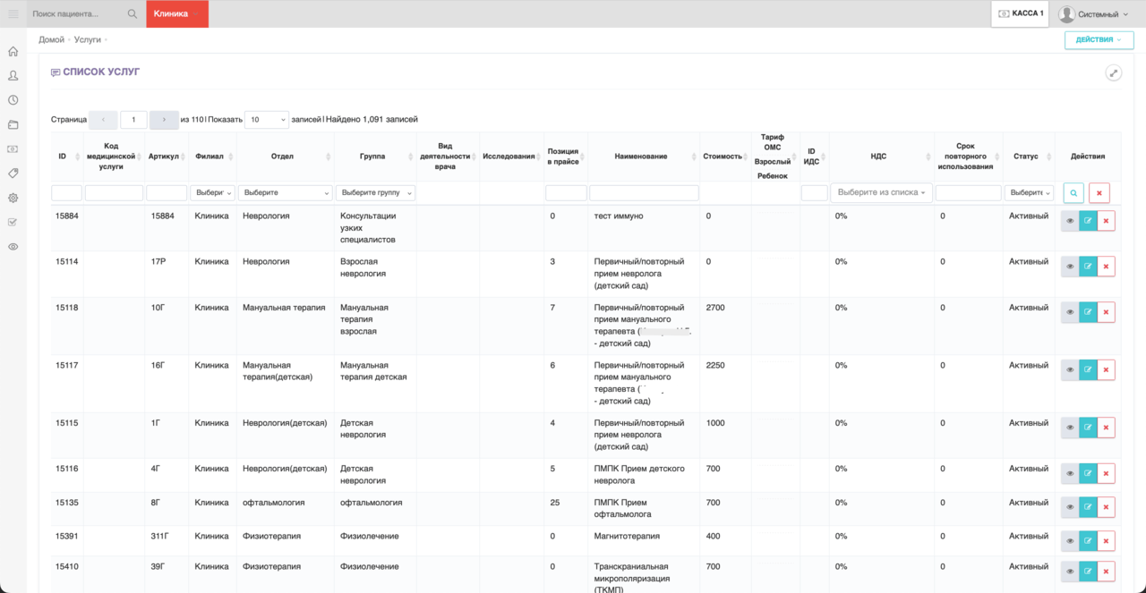Edit service 15118 manual therapy
The width and height of the screenshot is (1146, 593).
[x=1088, y=312]
